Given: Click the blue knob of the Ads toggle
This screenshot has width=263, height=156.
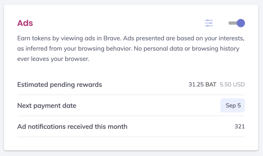Looking at the screenshot, I should click(x=241, y=23).
